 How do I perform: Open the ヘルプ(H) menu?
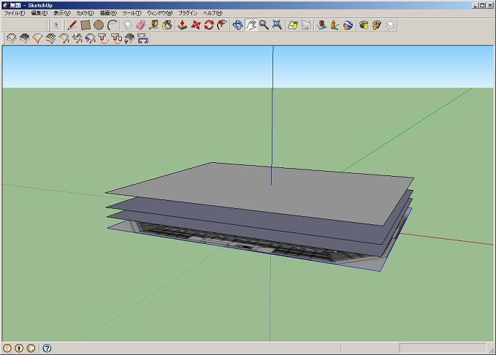pyautogui.click(x=213, y=13)
